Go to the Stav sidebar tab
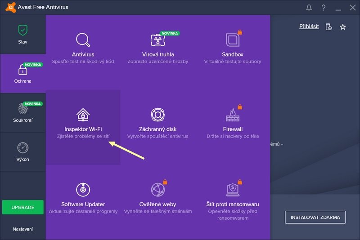Image resolution: width=360 pixels, height=240 pixels. click(x=23, y=35)
